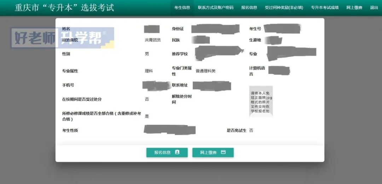Select the 共青团员 value text
Screen dimensions: 382x184
click(x=153, y=40)
